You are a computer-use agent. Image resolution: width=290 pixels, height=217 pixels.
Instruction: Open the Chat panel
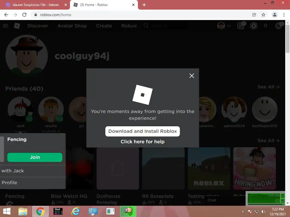point(212,200)
